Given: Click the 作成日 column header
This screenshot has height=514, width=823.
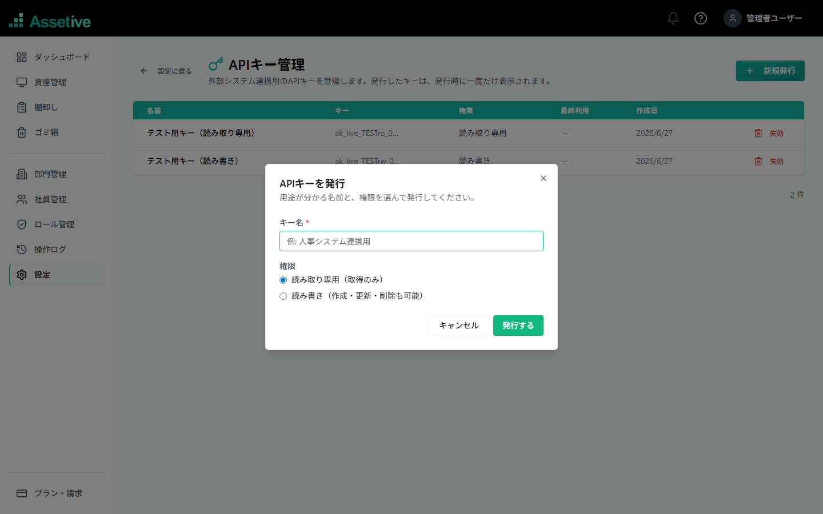Looking at the screenshot, I should click(647, 111).
